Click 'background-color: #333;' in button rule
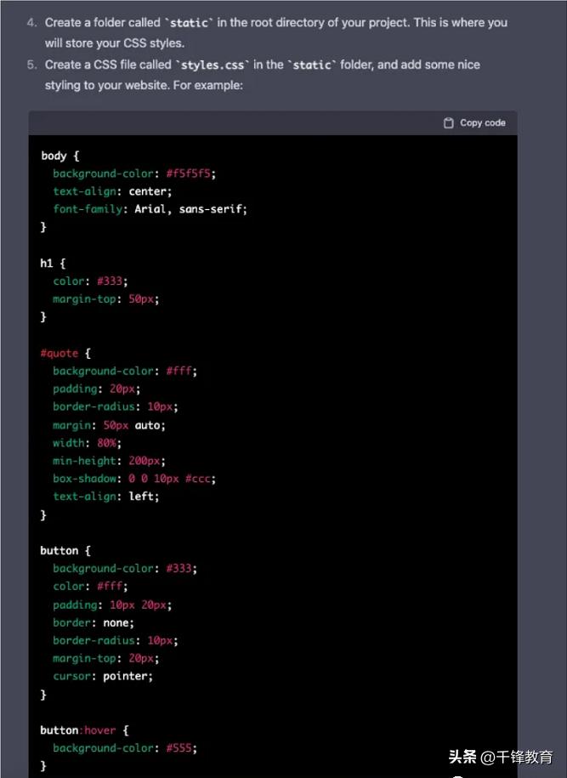Screen dimensions: 567x778 coord(125,569)
